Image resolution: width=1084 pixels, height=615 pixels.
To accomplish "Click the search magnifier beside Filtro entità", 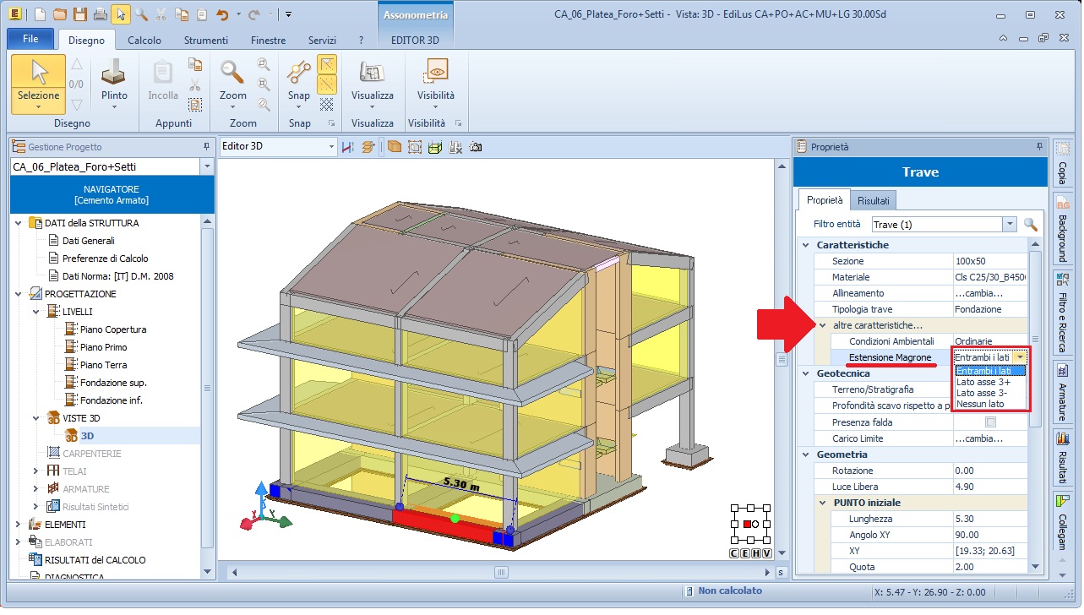I will point(1030,225).
